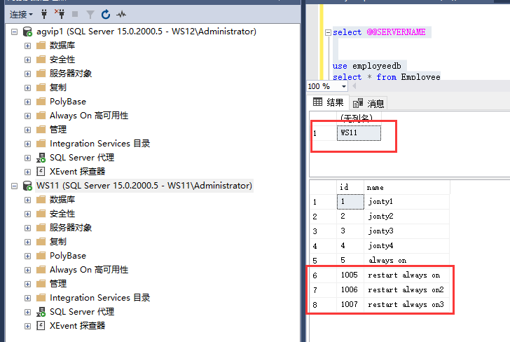Switch to the 消息 tab
The height and width of the screenshot is (342, 510).
click(x=369, y=103)
